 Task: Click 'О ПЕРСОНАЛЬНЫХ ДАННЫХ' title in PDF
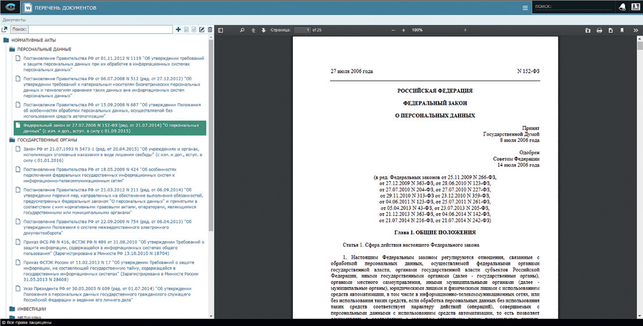[x=434, y=116]
